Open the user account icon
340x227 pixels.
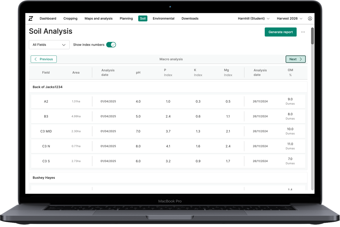pyautogui.click(x=310, y=19)
